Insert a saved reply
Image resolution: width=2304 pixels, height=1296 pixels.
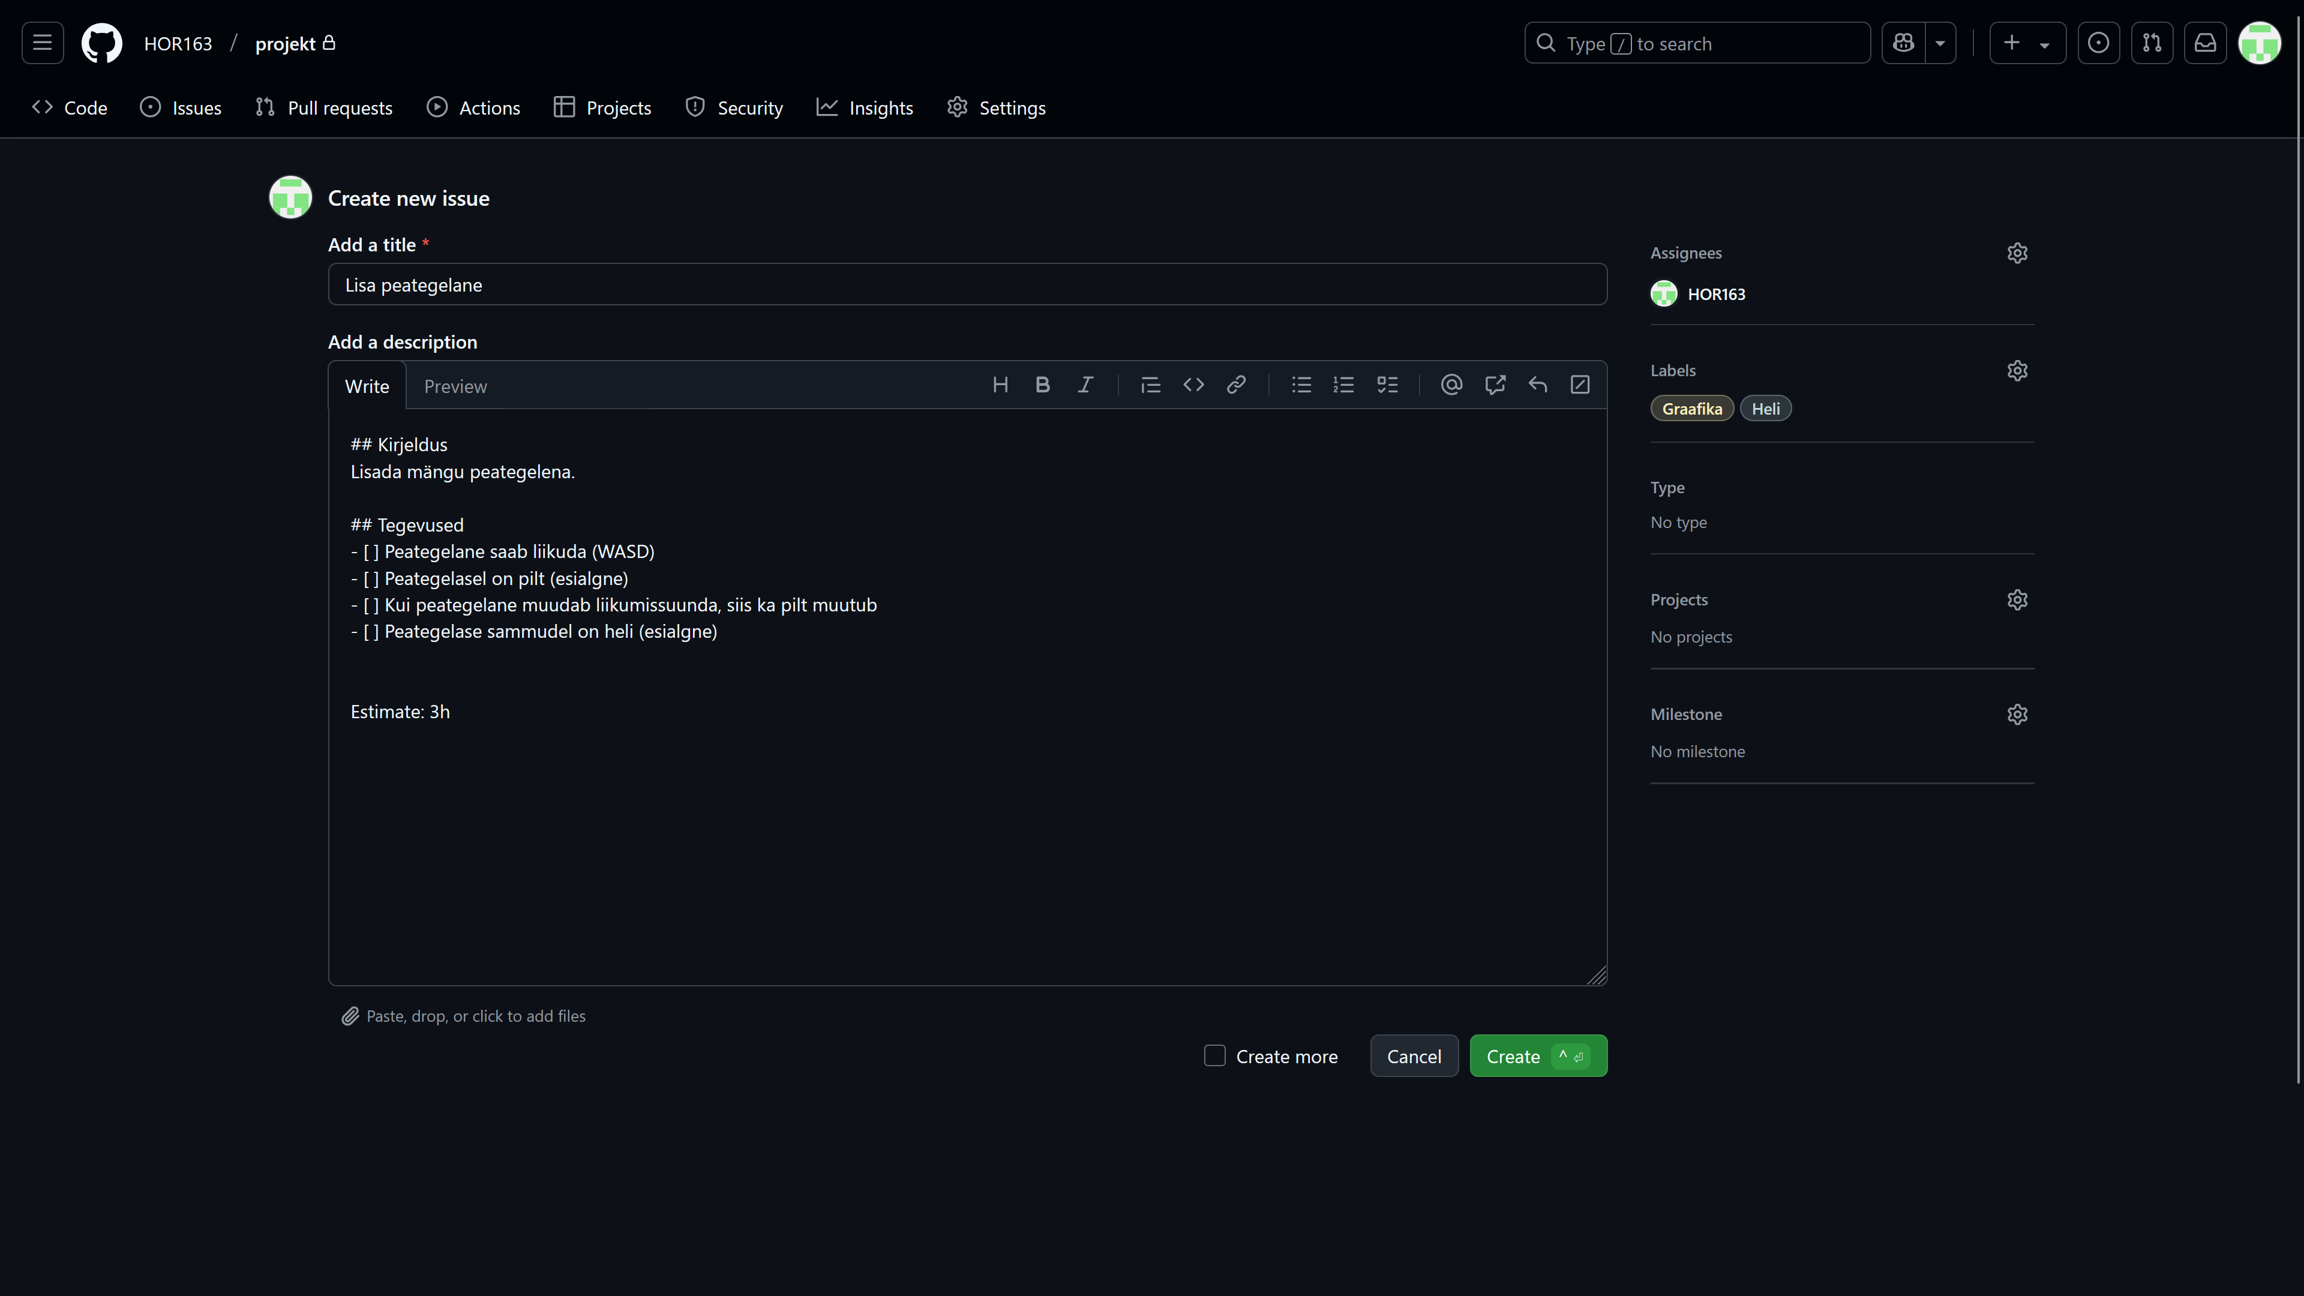(1537, 385)
